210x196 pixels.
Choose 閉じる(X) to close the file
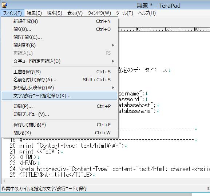pyautogui.click(x=59, y=133)
